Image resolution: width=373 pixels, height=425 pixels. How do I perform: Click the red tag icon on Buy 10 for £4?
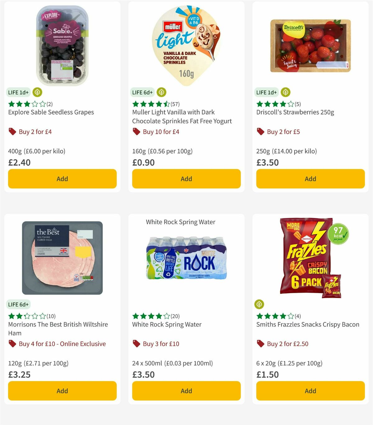(x=136, y=132)
